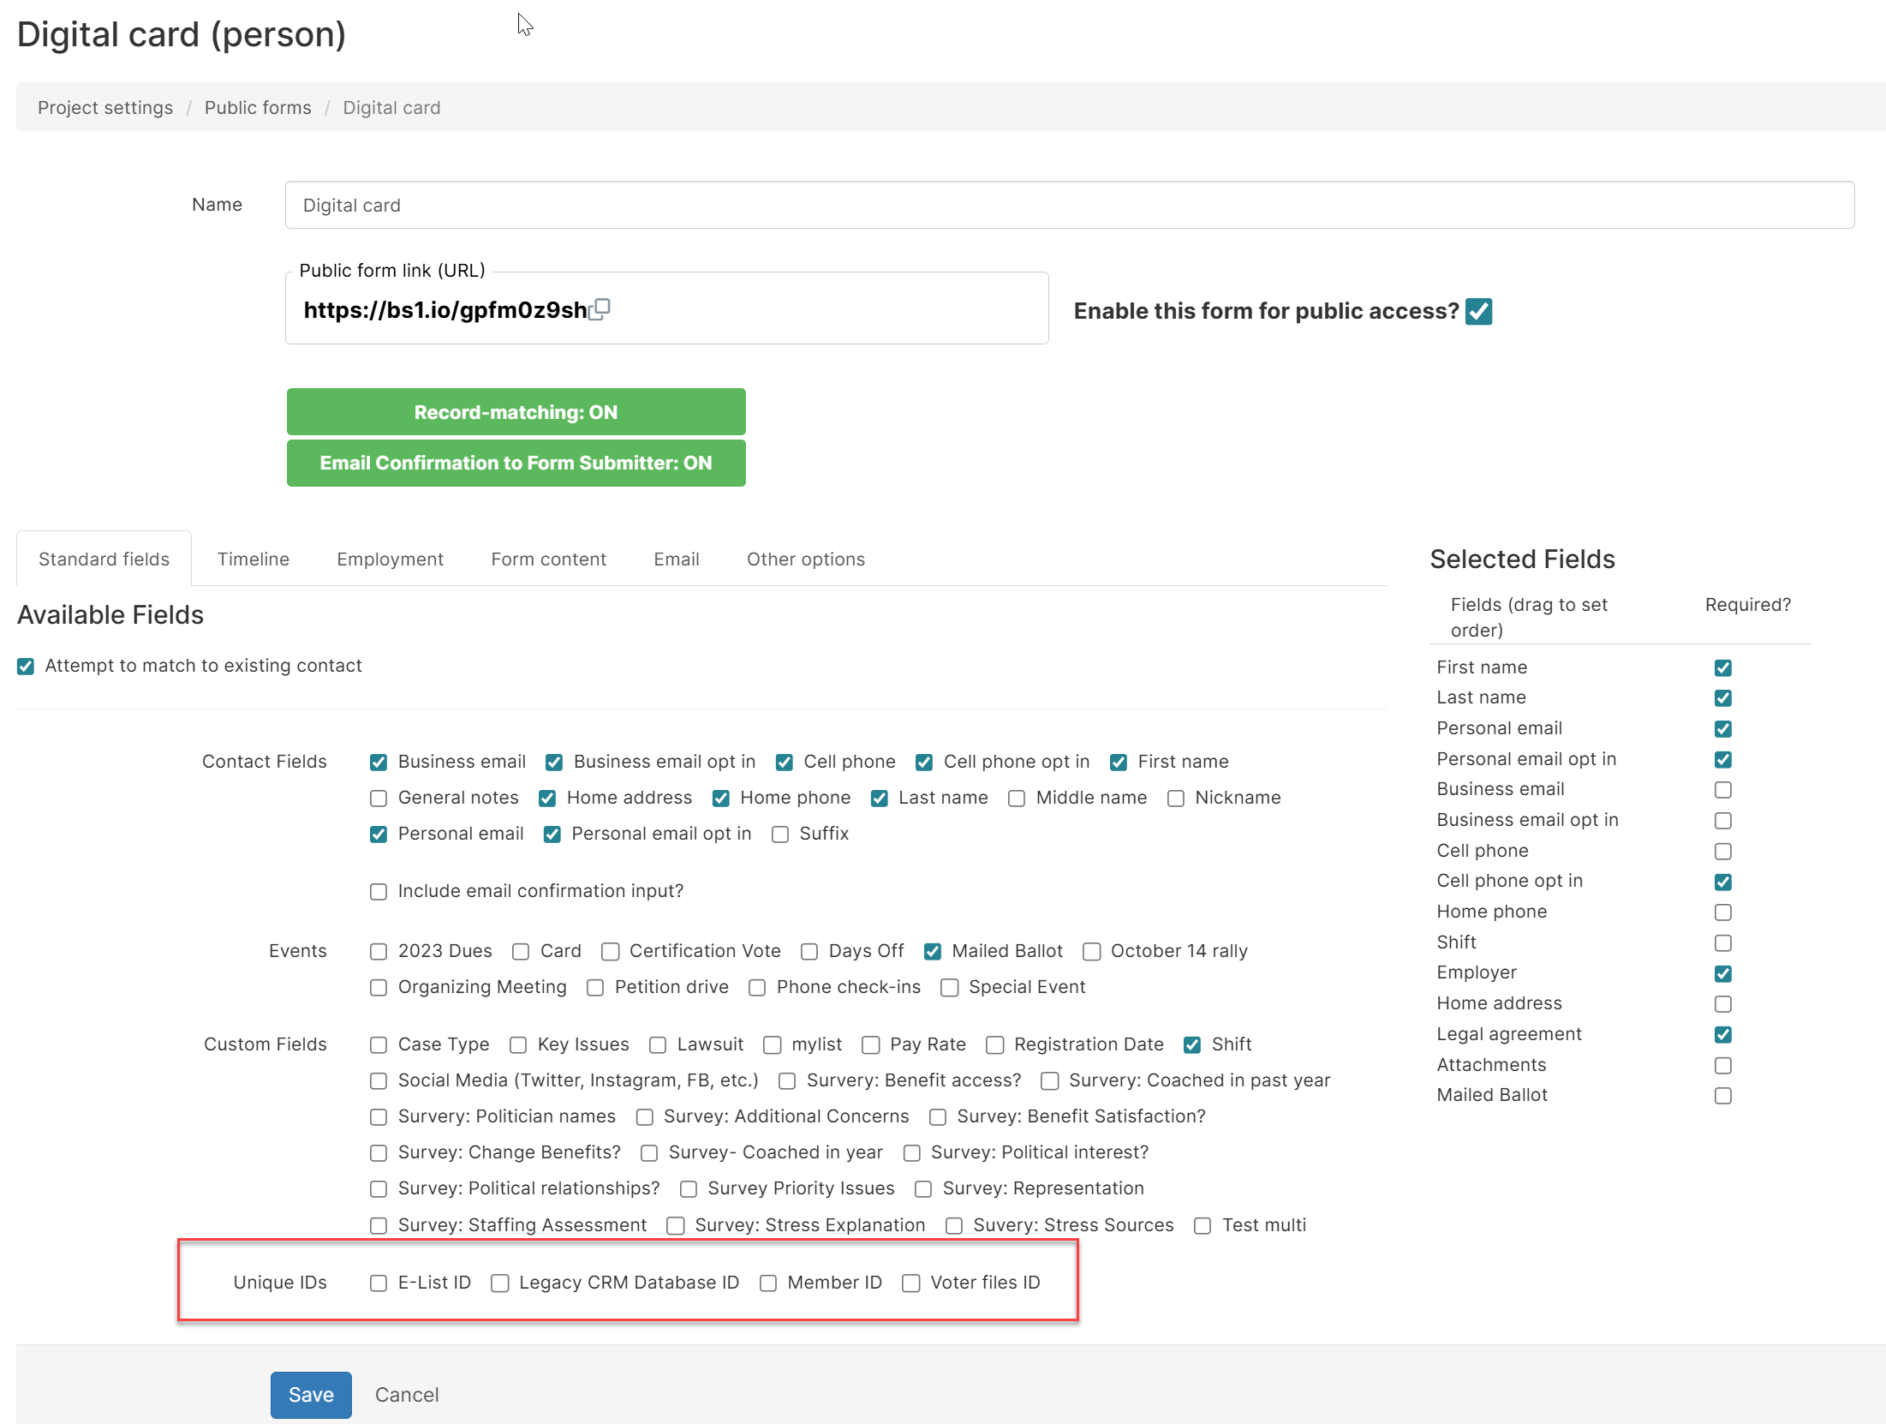Open the Employment tab
1886x1424 pixels.
tap(390, 559)
